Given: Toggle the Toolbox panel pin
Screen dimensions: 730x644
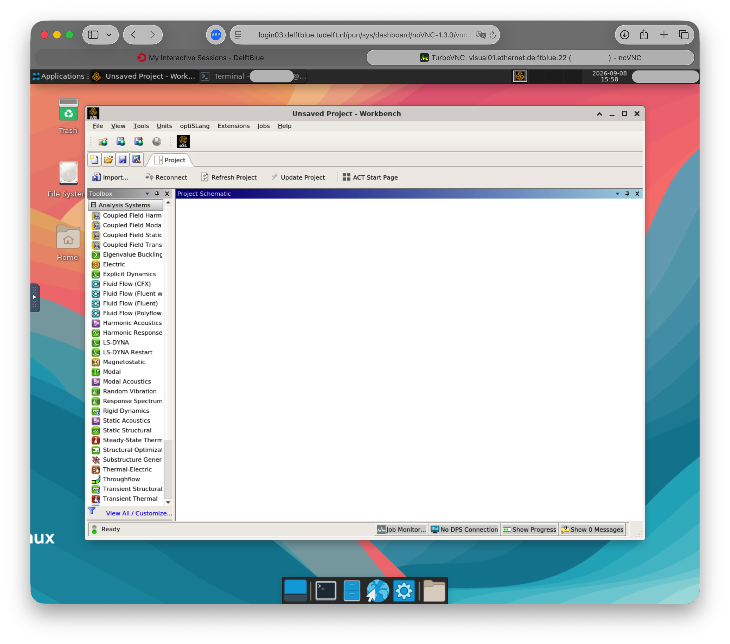Looking at the screenshot, I should 157,194.
